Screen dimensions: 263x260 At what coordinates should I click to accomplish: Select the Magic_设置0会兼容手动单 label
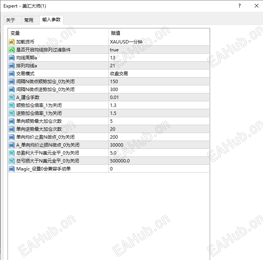[x=43, y=169]
